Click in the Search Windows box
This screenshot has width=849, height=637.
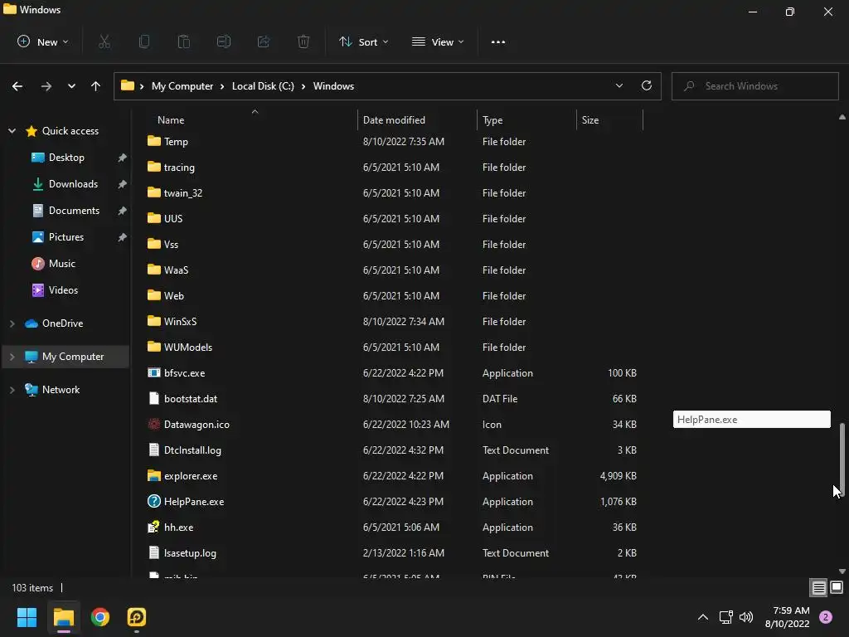click(x=754, y=86)
